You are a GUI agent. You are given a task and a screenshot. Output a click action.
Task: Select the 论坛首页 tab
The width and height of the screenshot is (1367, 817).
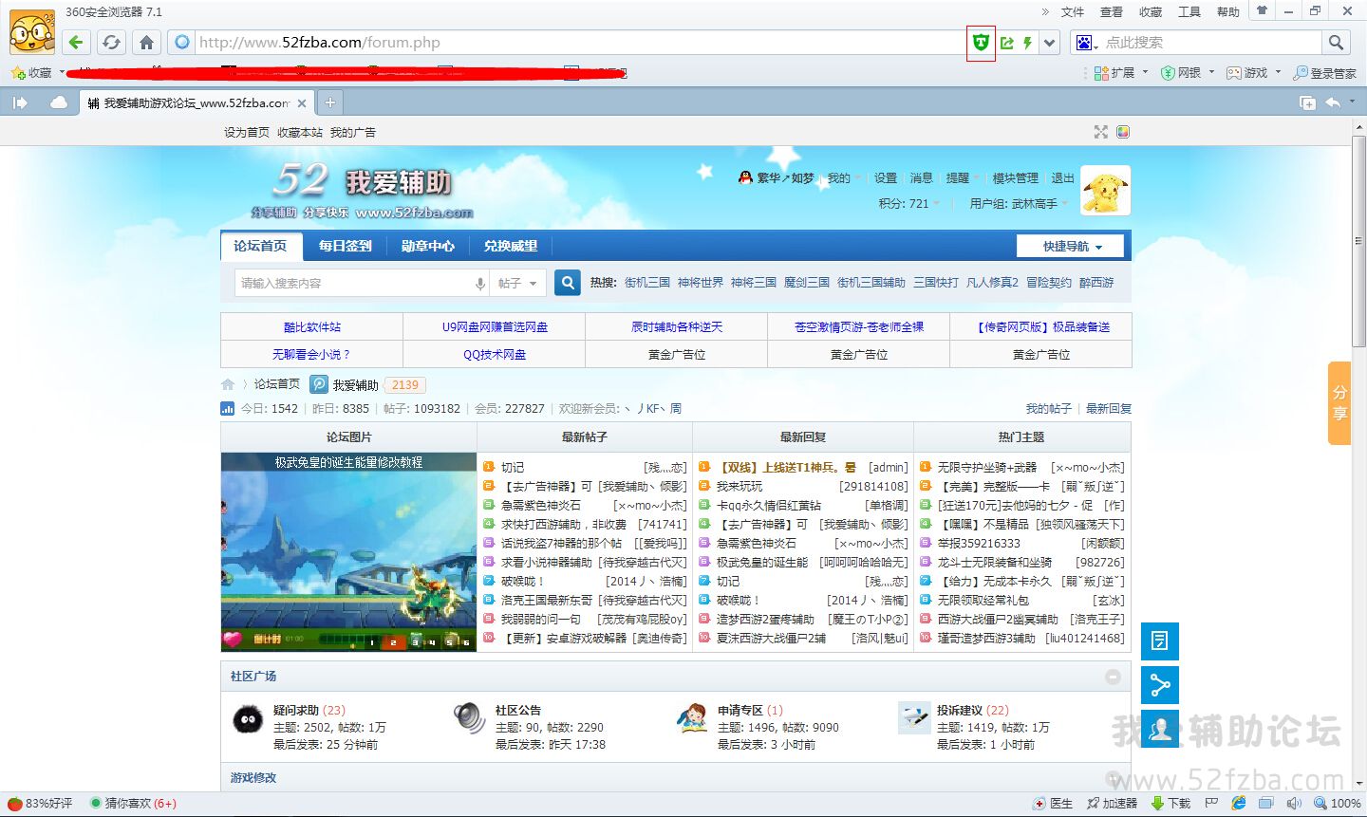[261, 246]
